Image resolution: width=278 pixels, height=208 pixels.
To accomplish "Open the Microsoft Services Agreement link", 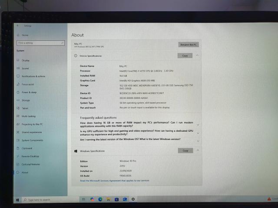I will pyautogui.click(x=115, y=181).
